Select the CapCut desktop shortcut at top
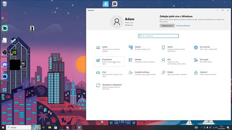Viewport: 232px width, 130px height. coord(115,4)
